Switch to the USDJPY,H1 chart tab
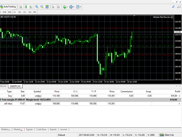182x137 pixels. click(x=15, y=86)
